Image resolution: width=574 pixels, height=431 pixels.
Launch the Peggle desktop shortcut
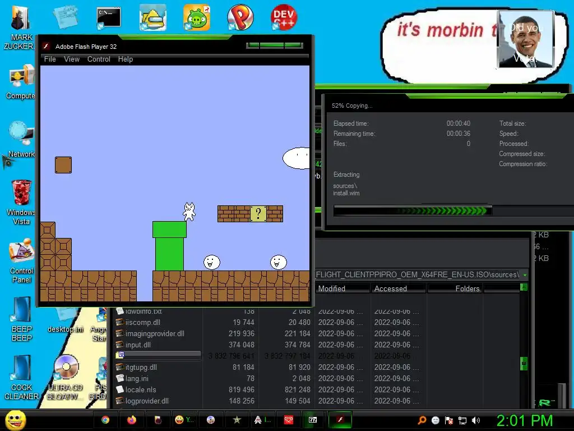coord(240,17)
